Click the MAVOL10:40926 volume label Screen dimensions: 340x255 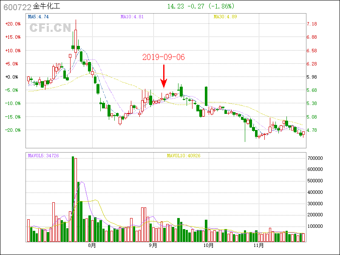184,156
